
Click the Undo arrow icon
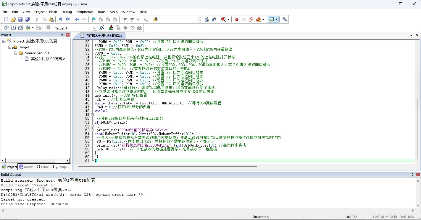click(61, 19)
